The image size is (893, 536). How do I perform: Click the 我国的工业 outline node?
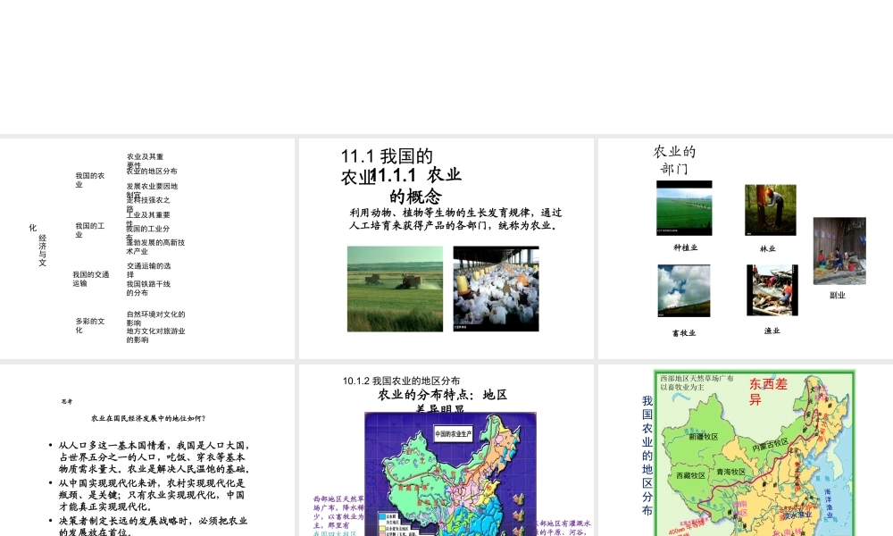(90, 230)
